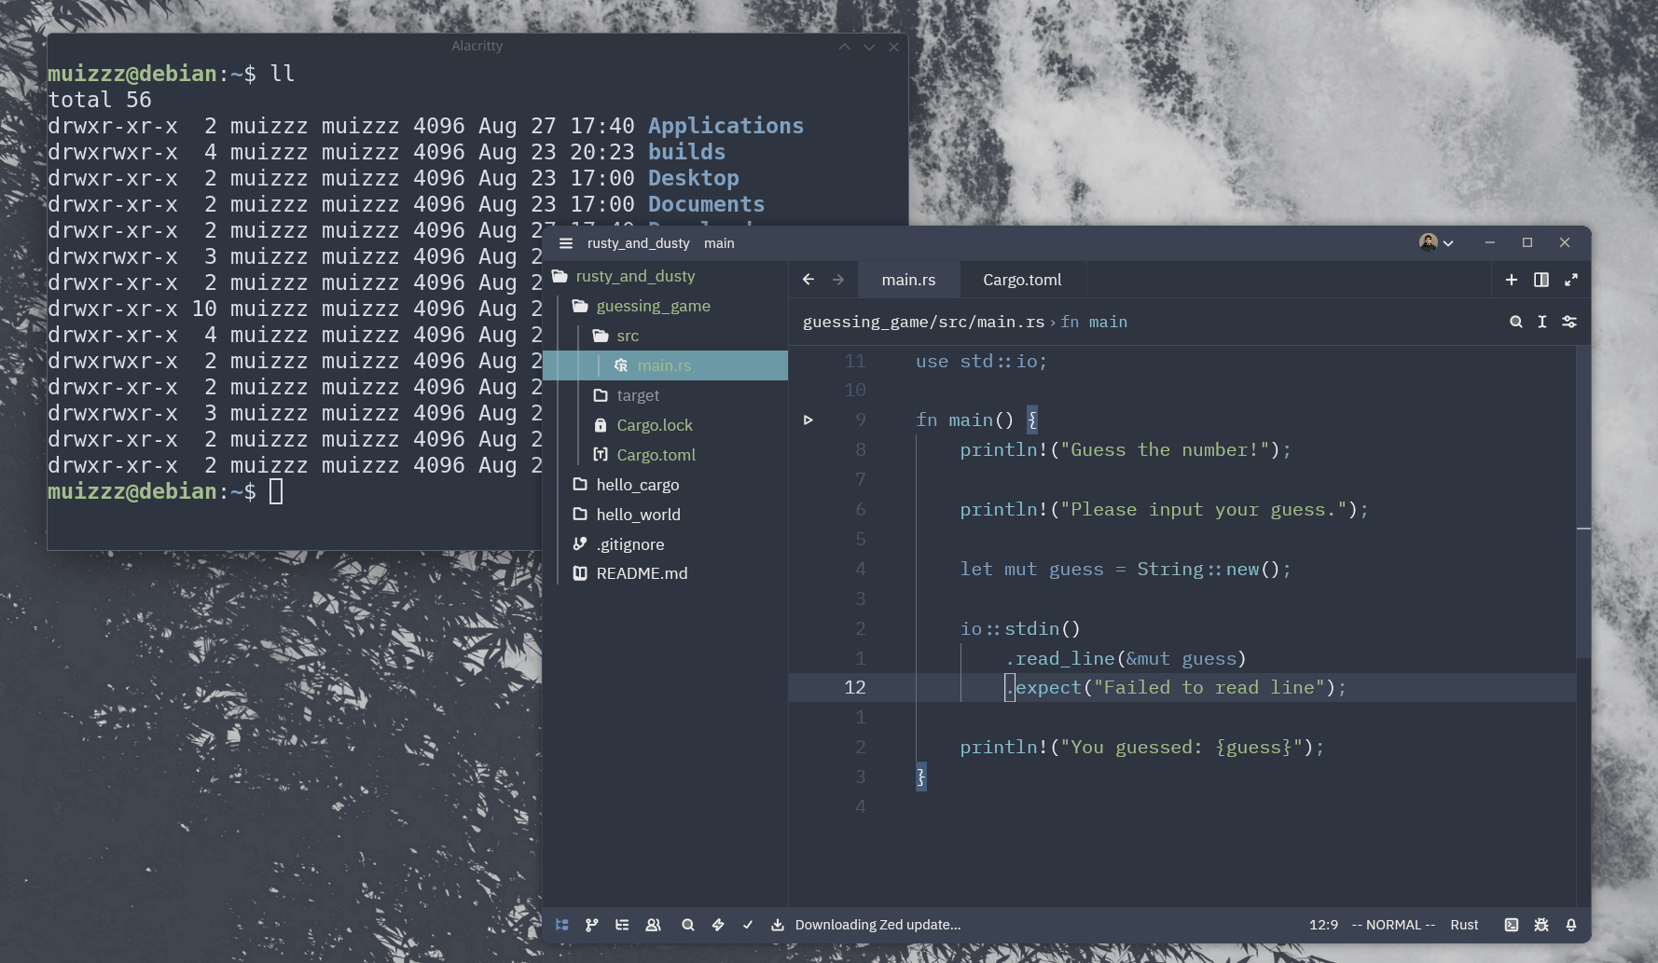Collapse the guessing_game folder
The width and height of the screenshot is (1658, 963).
click(x=653, y=306)
